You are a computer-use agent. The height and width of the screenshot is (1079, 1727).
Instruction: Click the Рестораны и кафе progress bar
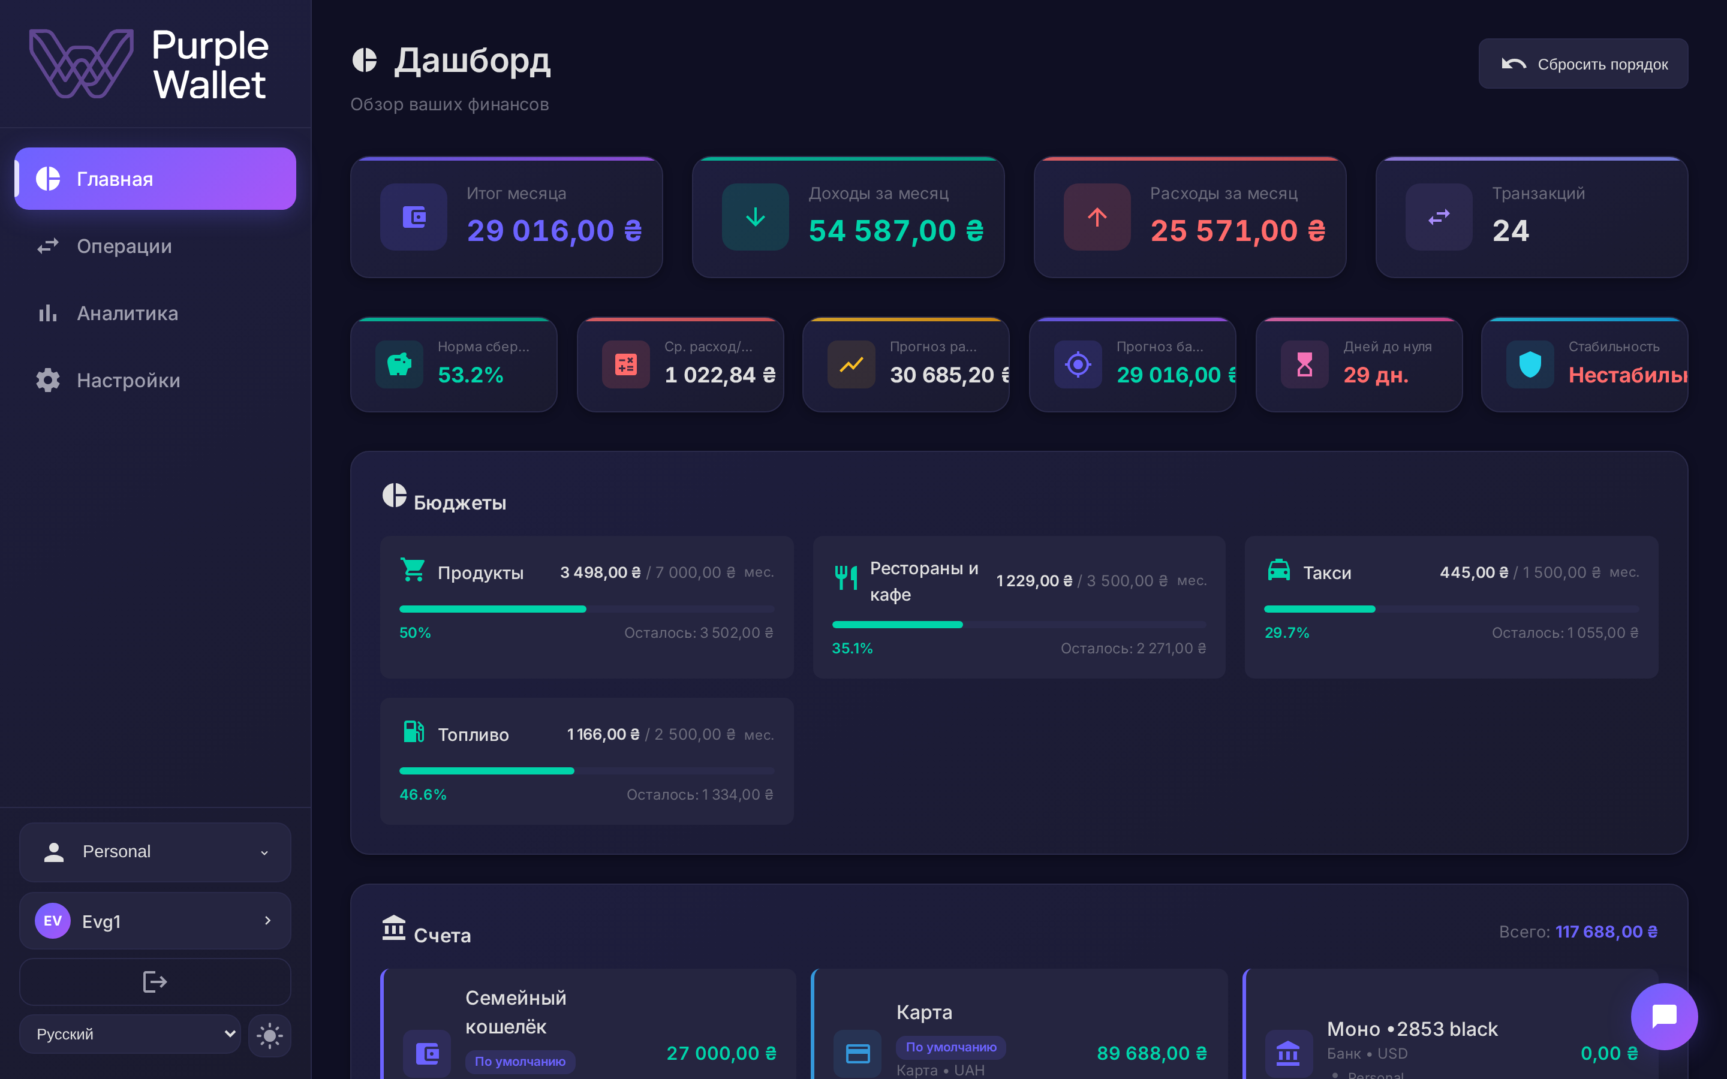[x=1019, y=625]
